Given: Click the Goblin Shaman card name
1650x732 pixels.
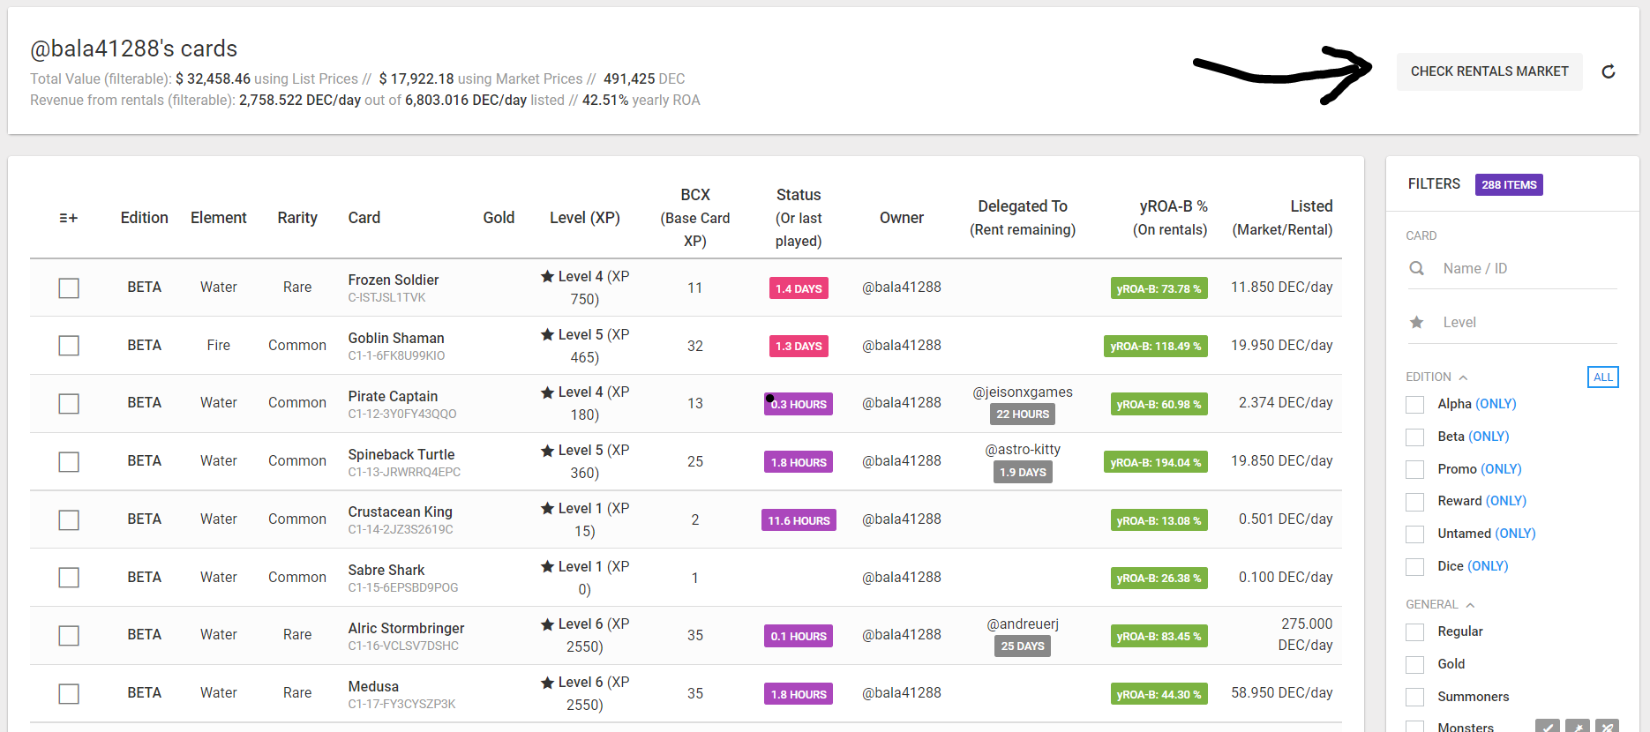Looking at the screenshot, I should tap(396, 338).
